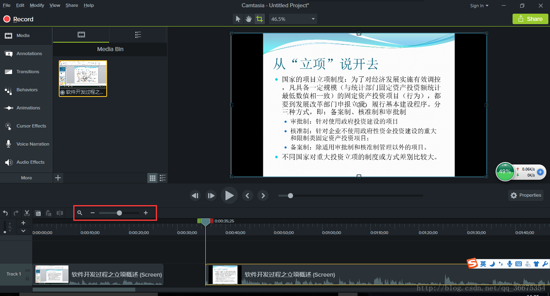
Task: Play the video preview
Action: (x=229, y=196)
